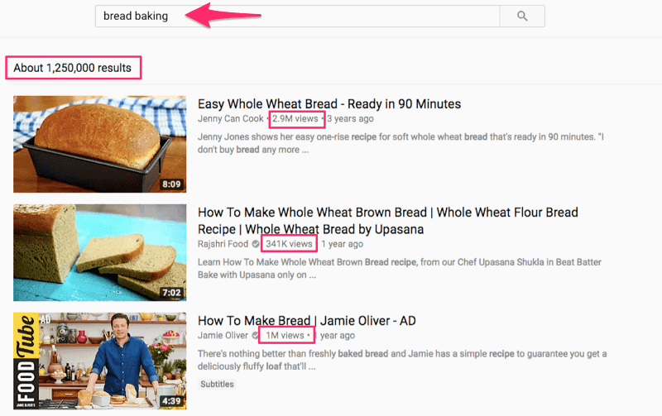
Task: Open the Whole Wheat Brown Bread thumbnail
Action: click(x=99, y=253)
